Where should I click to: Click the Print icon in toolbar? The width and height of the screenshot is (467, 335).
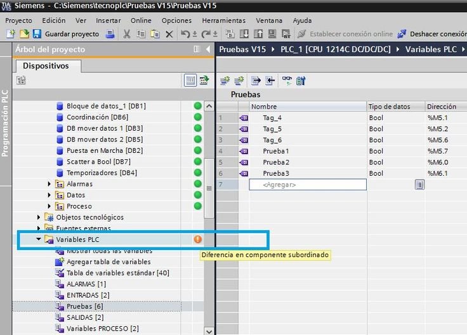click(x=110, y=34)
